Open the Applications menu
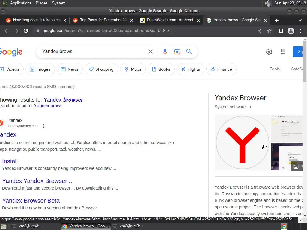The height and width of the screenshot is (230, 307). (21, 3)
